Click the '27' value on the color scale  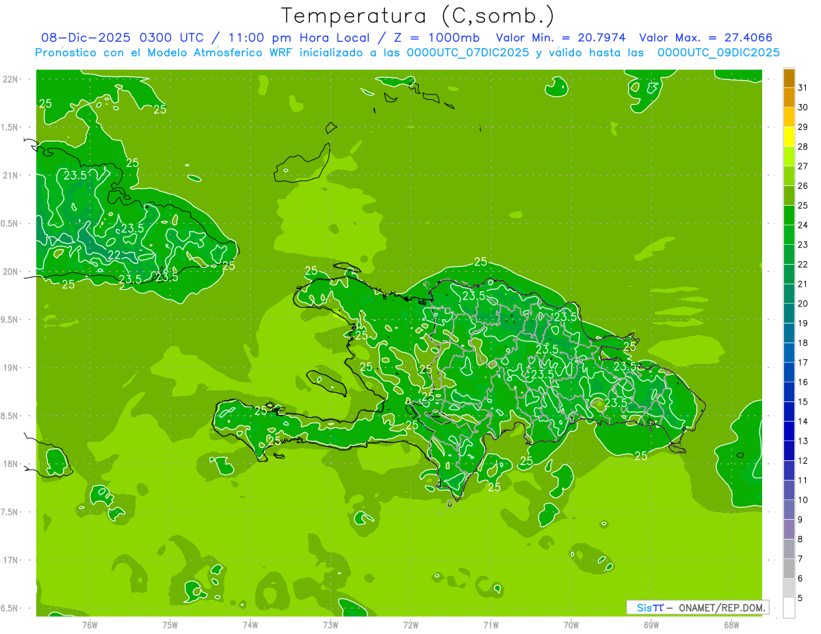coord(803,166)
